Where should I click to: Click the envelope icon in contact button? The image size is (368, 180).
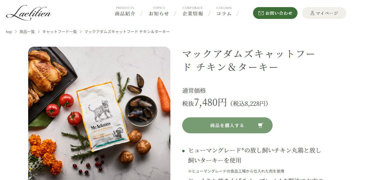coord(261,13)
